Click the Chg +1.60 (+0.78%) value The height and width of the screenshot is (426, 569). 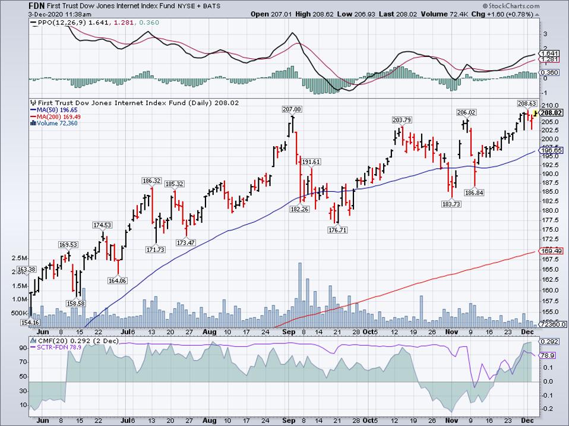502,14
